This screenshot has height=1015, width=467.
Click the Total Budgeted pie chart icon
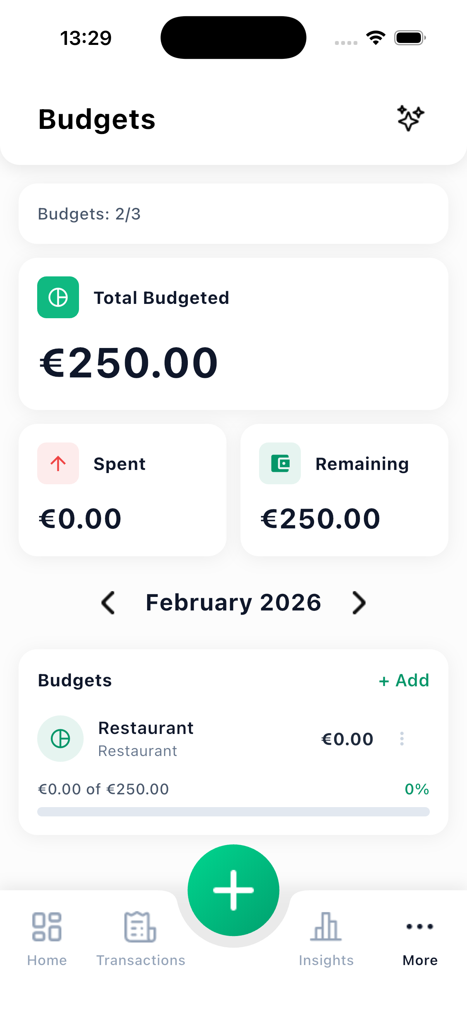pos(58,297)
